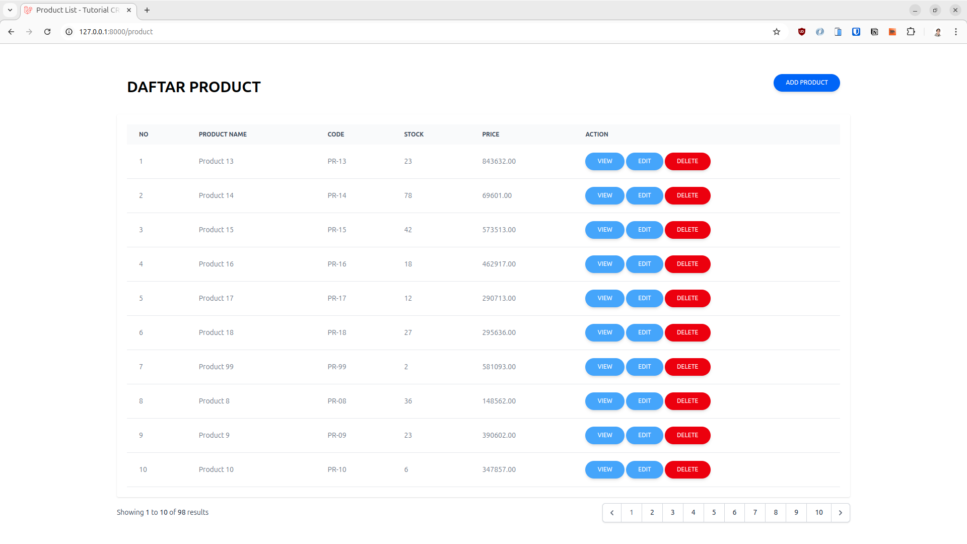Reload the product list page
The width and height of the screenshot is (967, 544).
click(47, 31)
